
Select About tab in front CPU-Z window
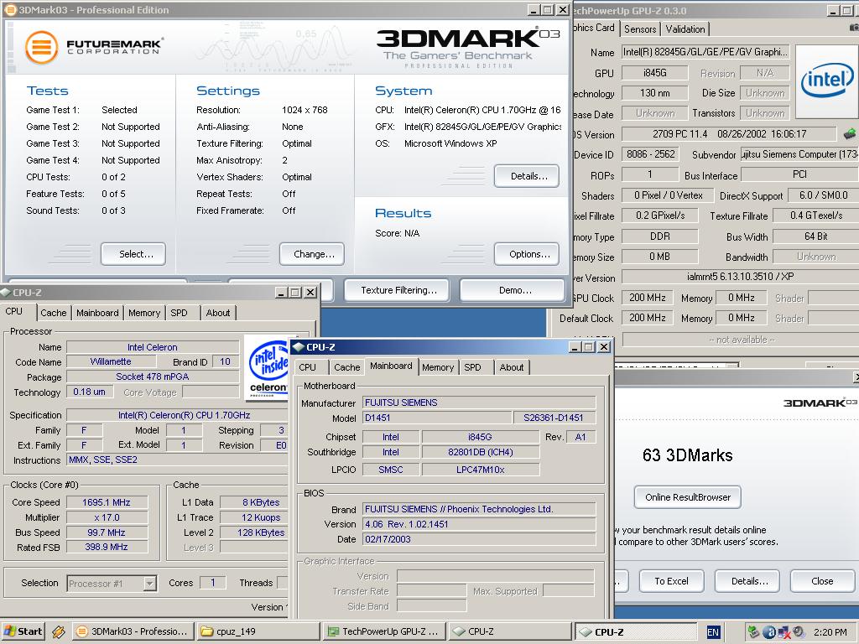pos(512,367)
